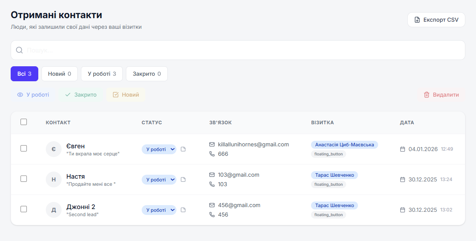
Task: Select the checkbox for Джонні 2
Action: [x=24, y=209]
